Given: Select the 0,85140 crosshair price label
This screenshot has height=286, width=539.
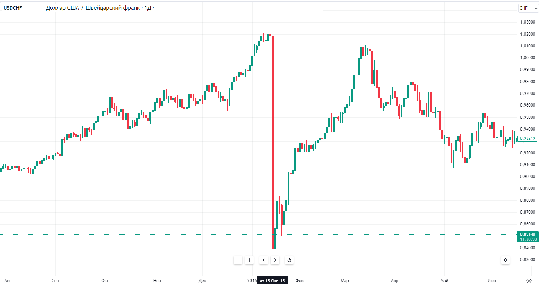Looking at the screenshot, I should [527, 237].
